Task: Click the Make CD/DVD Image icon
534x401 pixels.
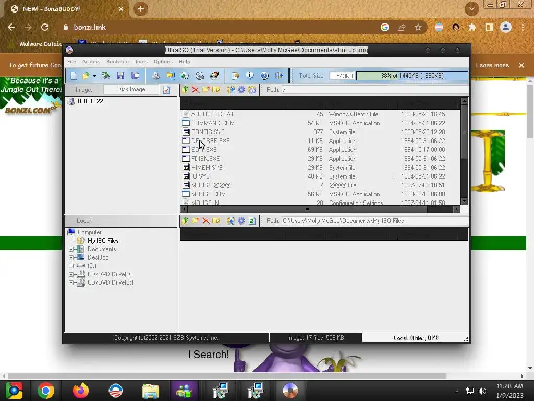Action: [x=155, y=76]
